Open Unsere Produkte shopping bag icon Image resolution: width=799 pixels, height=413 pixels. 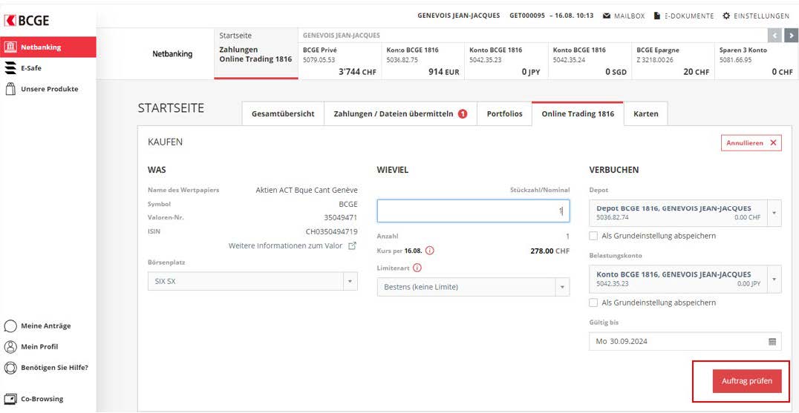[10, 89]
